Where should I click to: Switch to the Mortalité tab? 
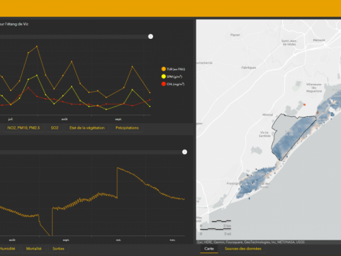(34, 248)
